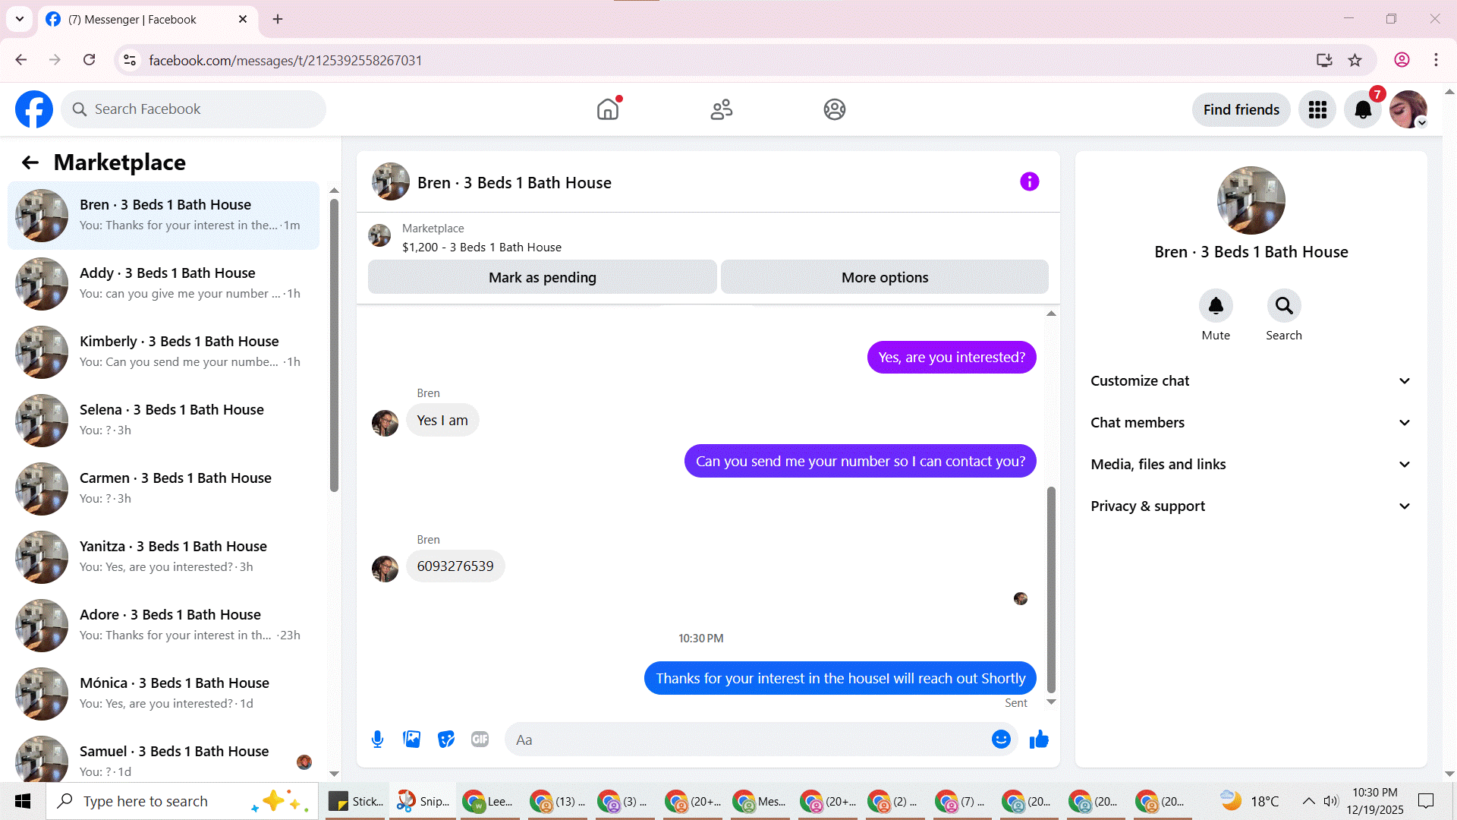Click the chat messages vertical scrollbar
Screen dimensions: 1457x820
(1051, 588)
